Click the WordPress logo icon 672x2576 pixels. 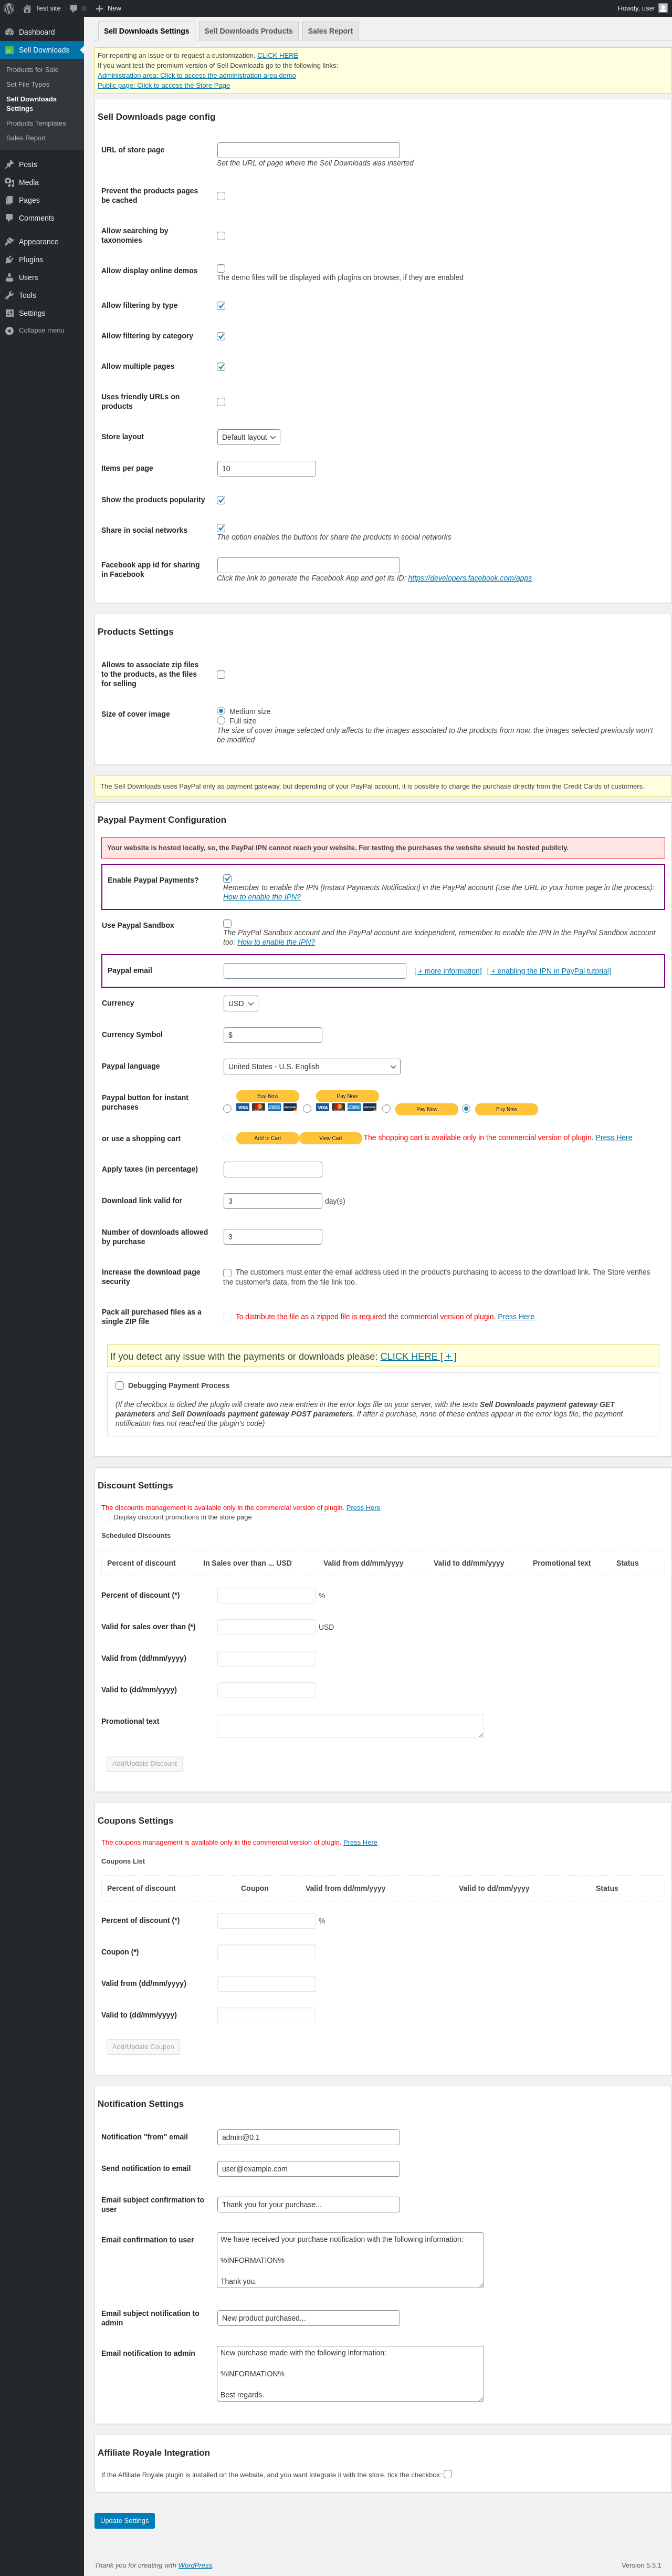9,8
